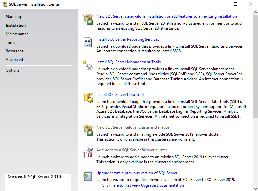Click the stand-alone installation box icon

point(88,19)
